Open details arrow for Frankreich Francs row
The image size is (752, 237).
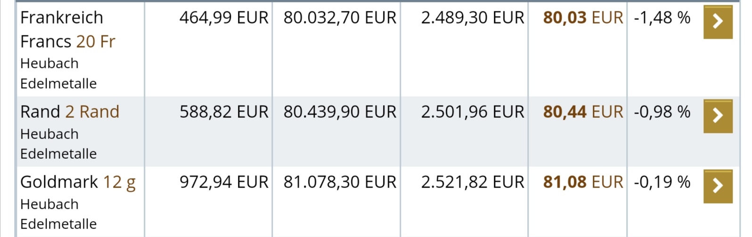(x=718, y=22)
